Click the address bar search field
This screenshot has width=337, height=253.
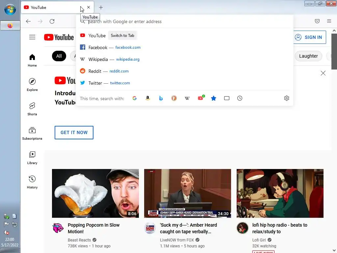(x=185, y=21)
